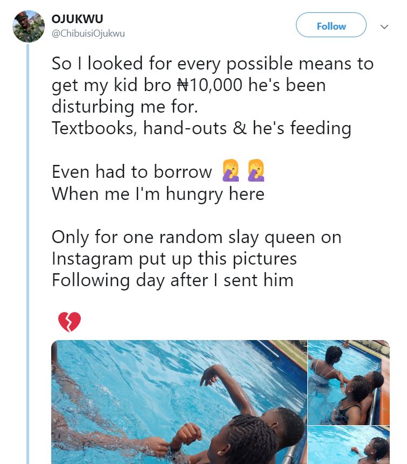Open the tweet options chevron menu
This screenshot has height=464, width=407.
[x=384, y=26]
